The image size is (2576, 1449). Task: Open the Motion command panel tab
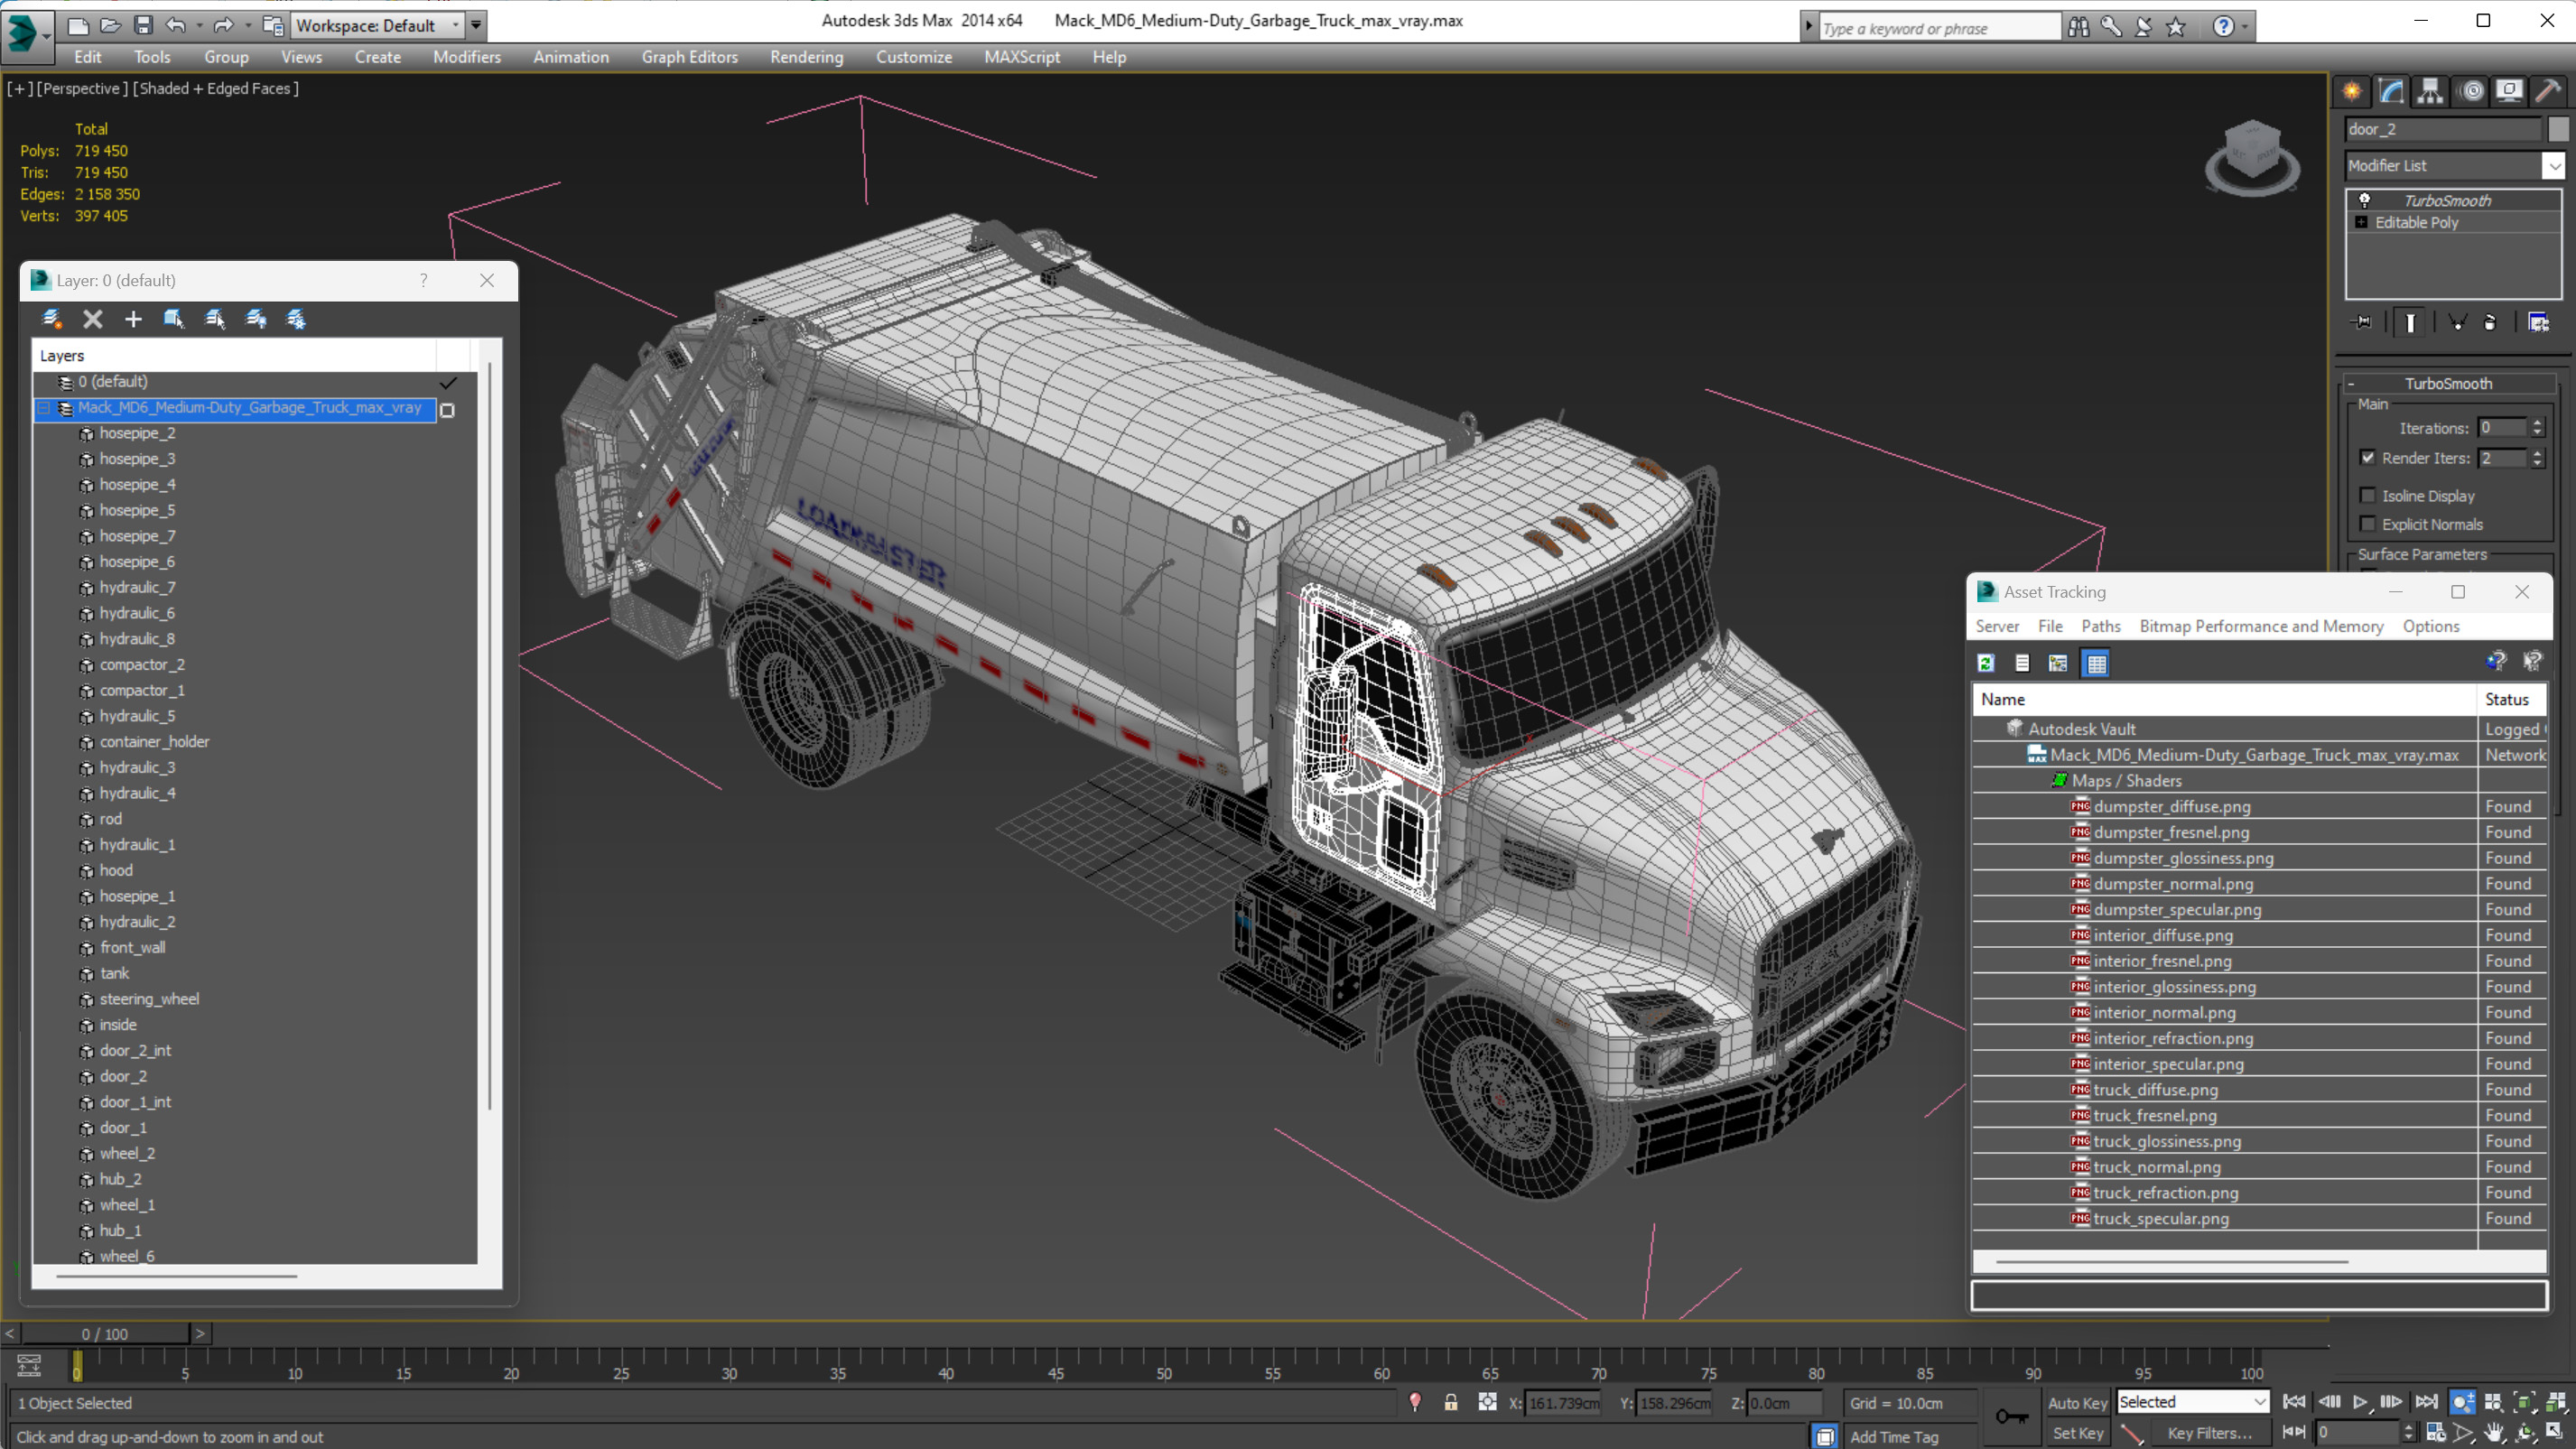pyautogui.click(x=2472, y=91)
